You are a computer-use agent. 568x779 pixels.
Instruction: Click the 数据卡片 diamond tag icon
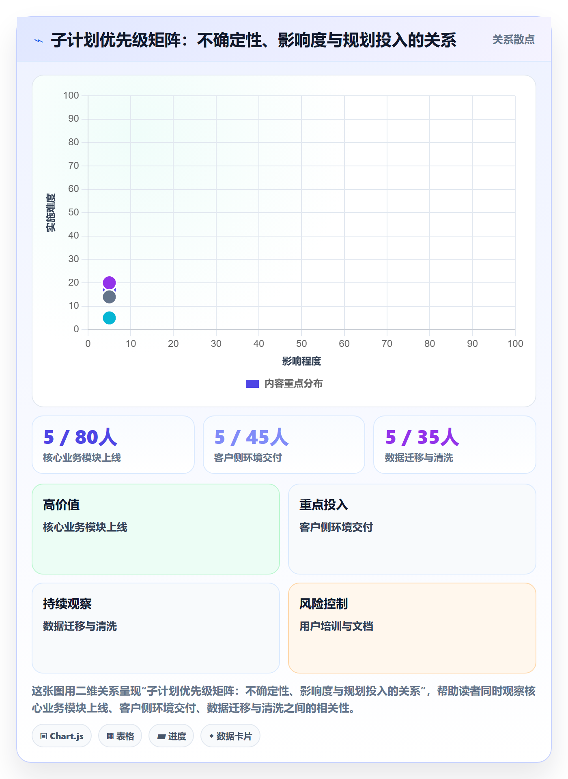(211, 736)
